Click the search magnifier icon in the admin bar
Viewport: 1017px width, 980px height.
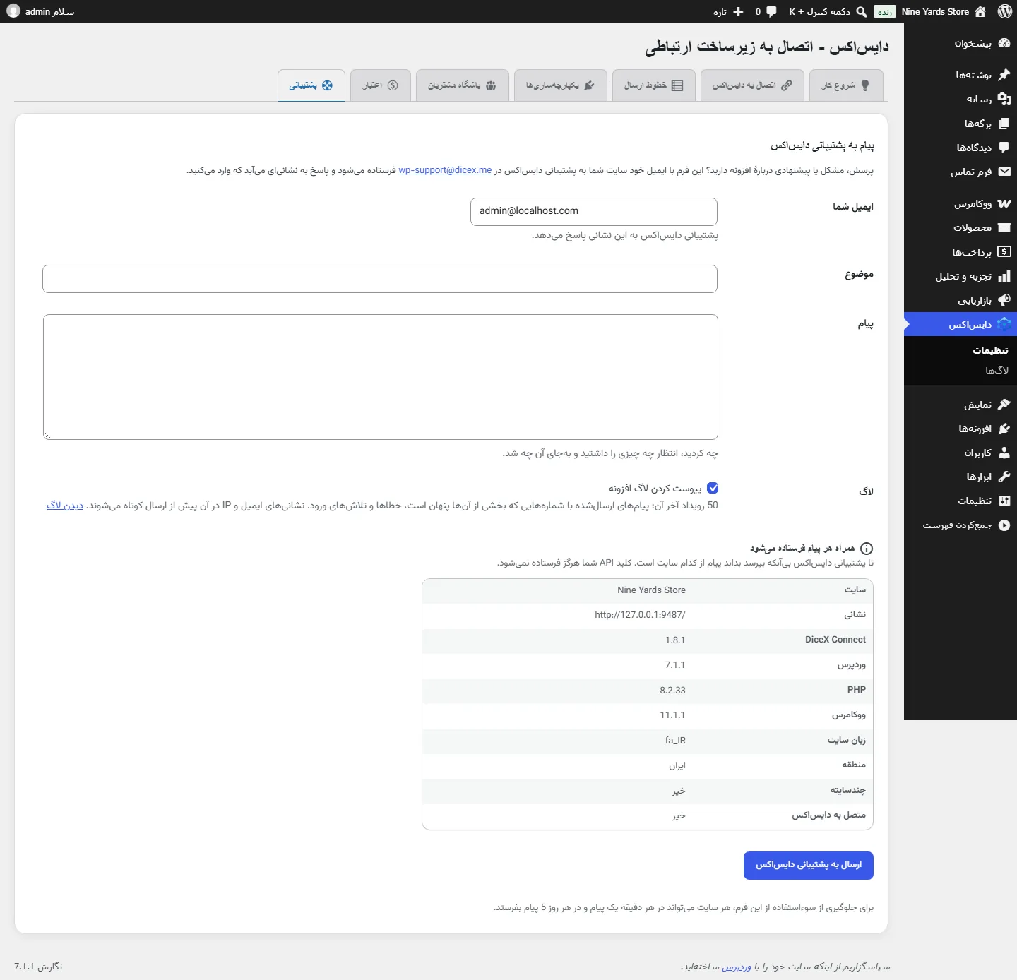862,12
